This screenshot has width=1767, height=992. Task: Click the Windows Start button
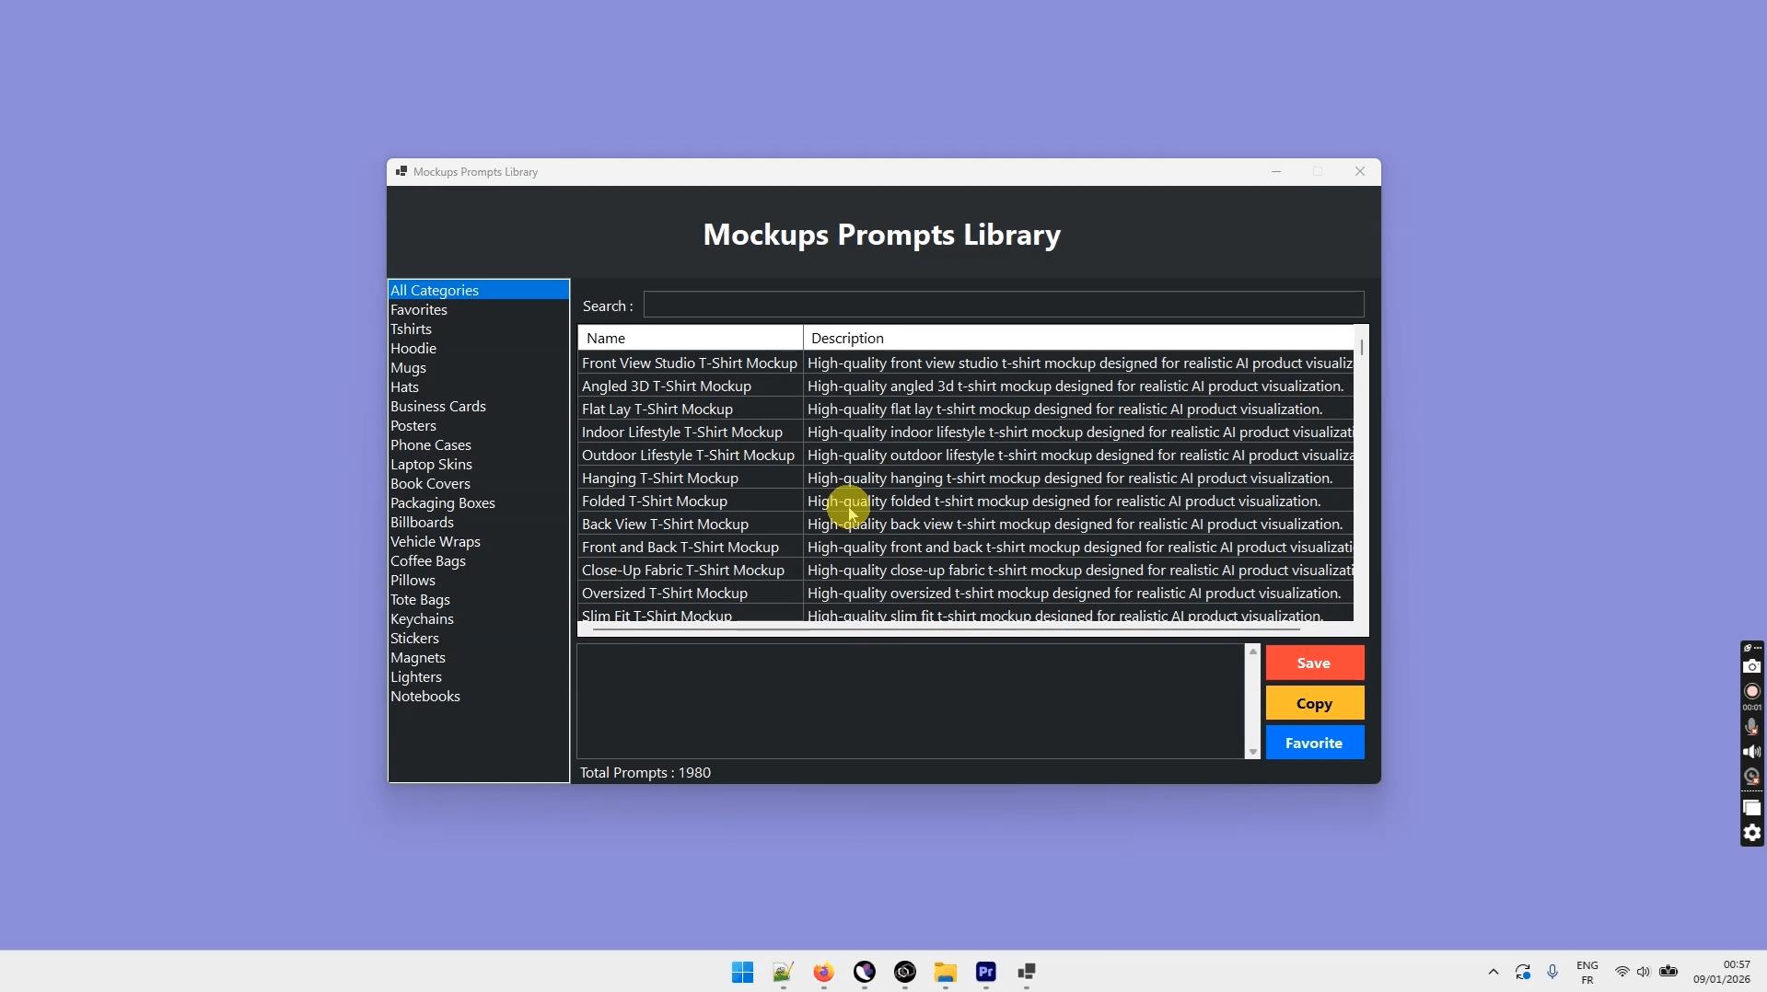click(x=742, y=972)
